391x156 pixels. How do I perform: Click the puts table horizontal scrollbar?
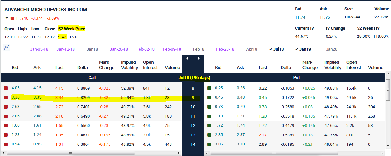[x=274, y=153]
